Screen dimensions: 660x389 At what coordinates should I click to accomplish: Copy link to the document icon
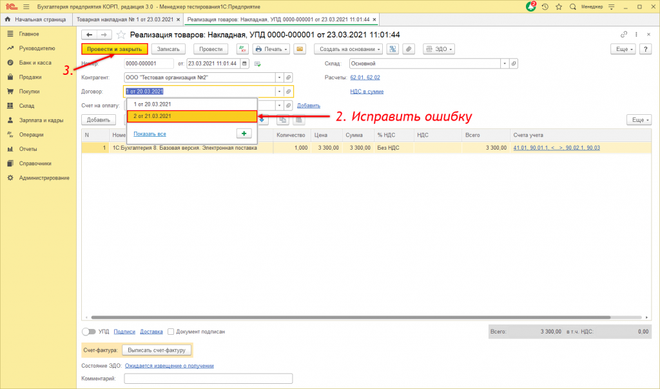coord(624,35)
